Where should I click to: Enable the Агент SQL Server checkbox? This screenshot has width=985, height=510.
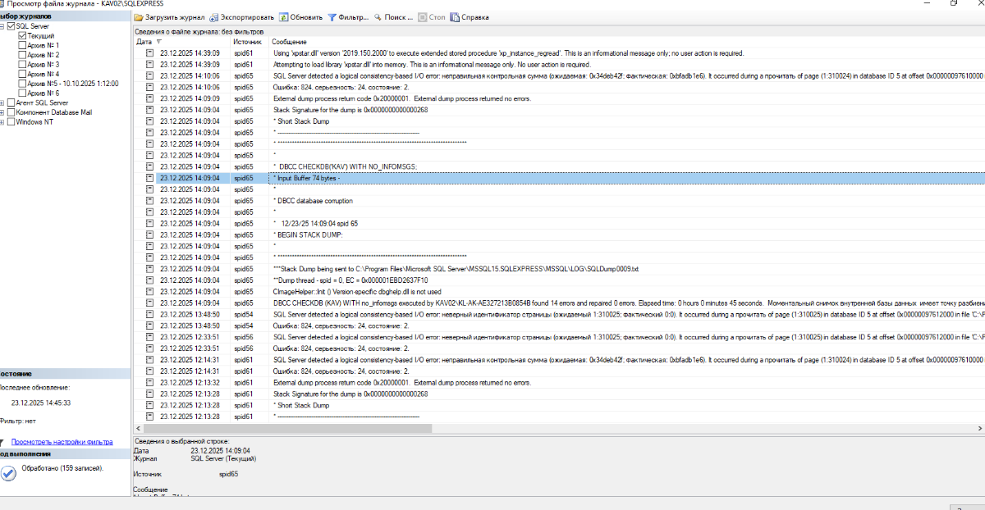coord(11,103)
